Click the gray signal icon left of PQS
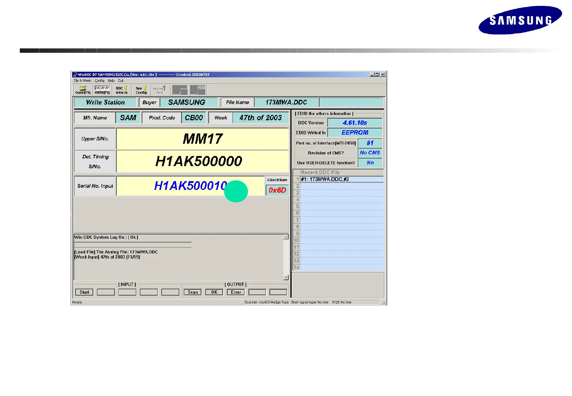Image resolution: width=572 pixels, height=396 pixels. coord(180,90)
